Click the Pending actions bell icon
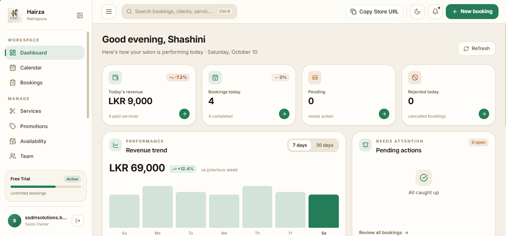The image size is (506, 236). click(x=365, y=145)
